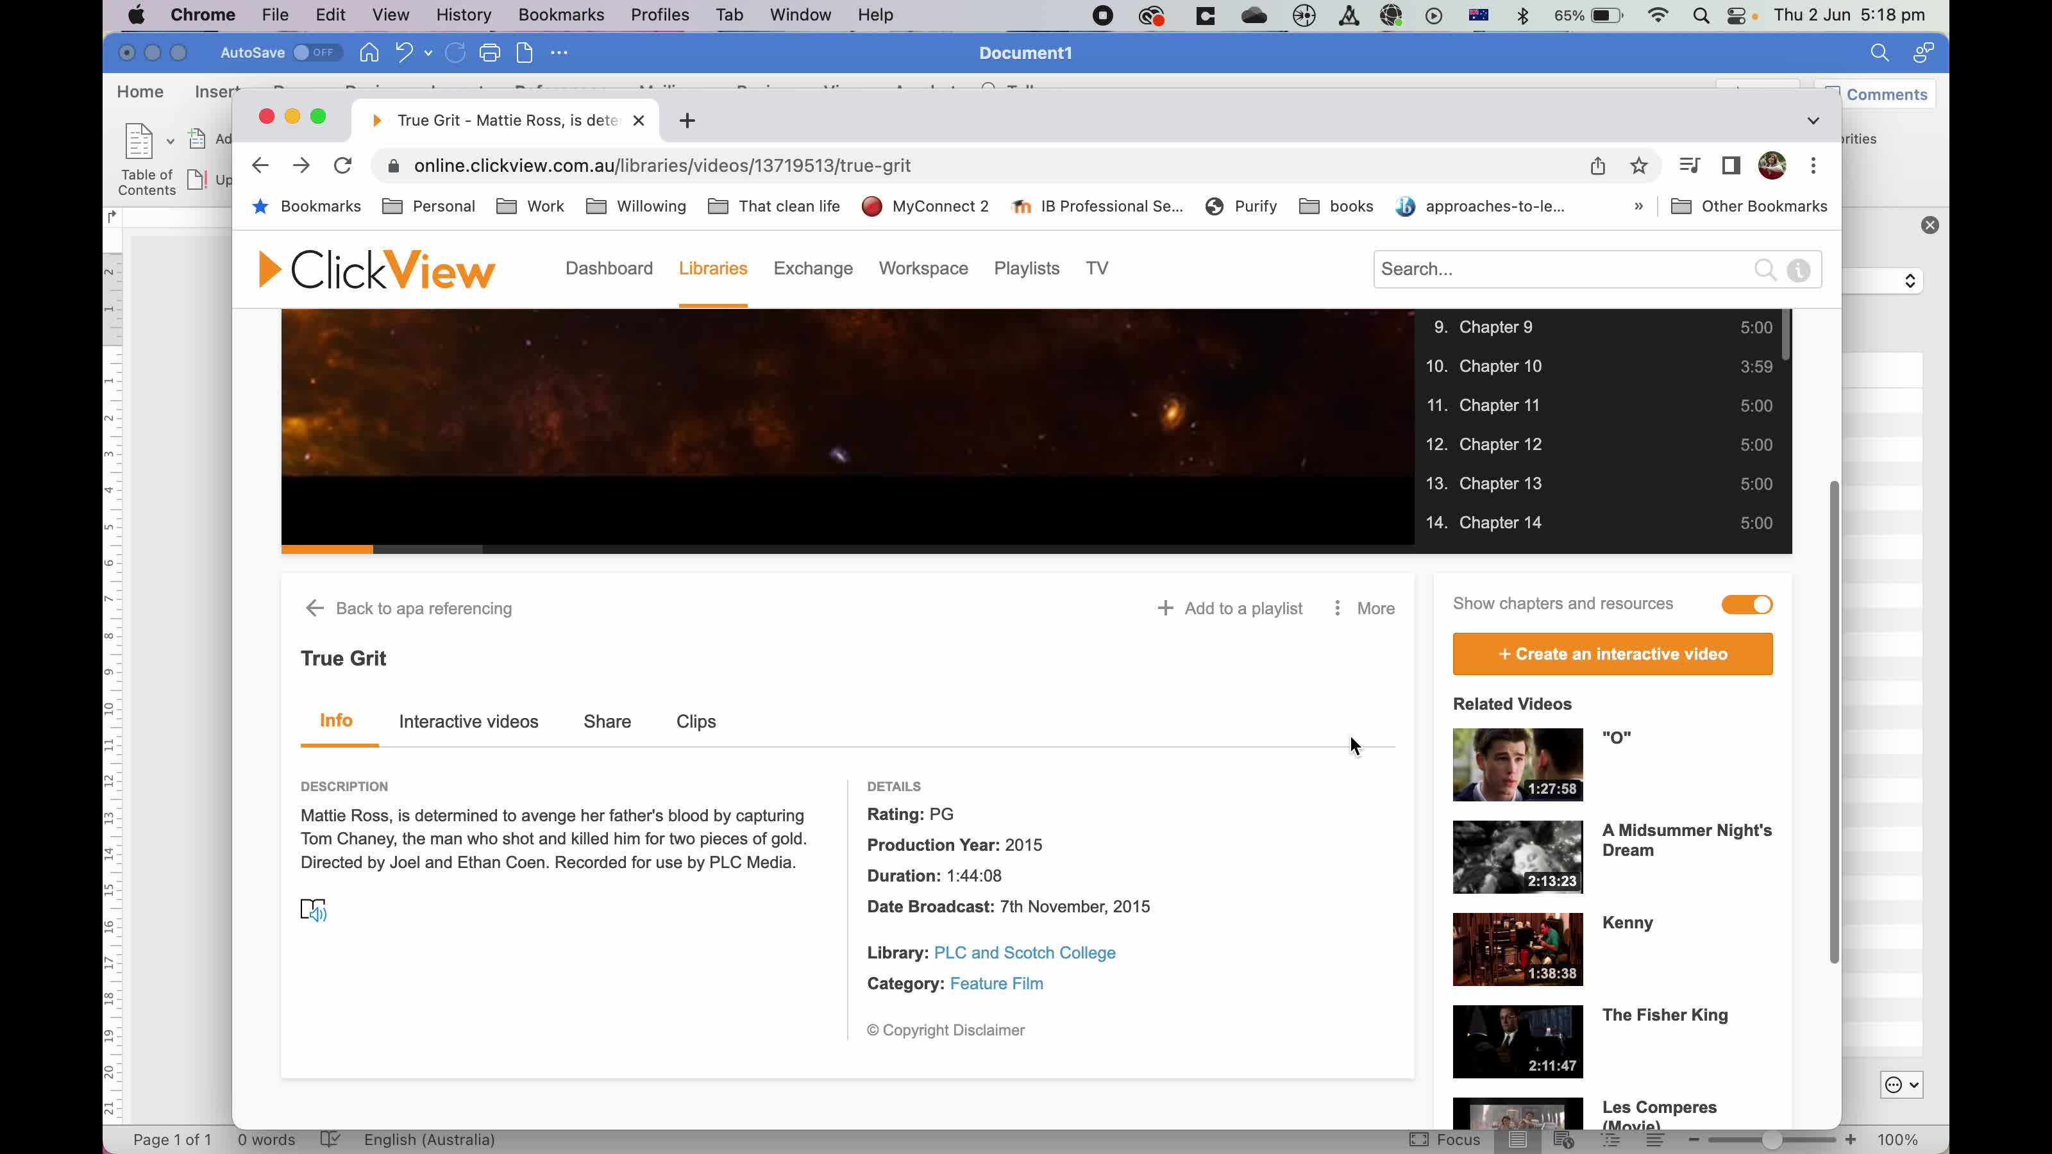This screenshot has height=1154, width=2052.
Task: Click Word Focus mode button
Action: [1445, 1140]
